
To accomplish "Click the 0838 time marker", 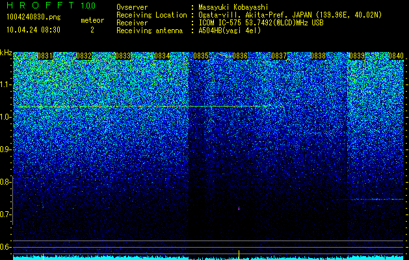I will tap(318, 56).
